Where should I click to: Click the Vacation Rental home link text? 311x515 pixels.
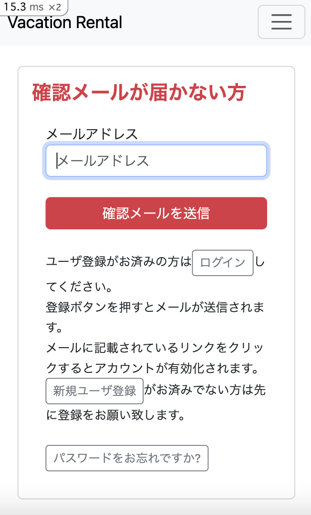(x=64, y=22)
